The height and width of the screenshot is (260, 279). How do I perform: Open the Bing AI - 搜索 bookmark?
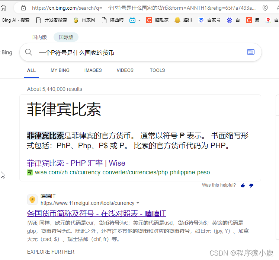tap(16, 20)
